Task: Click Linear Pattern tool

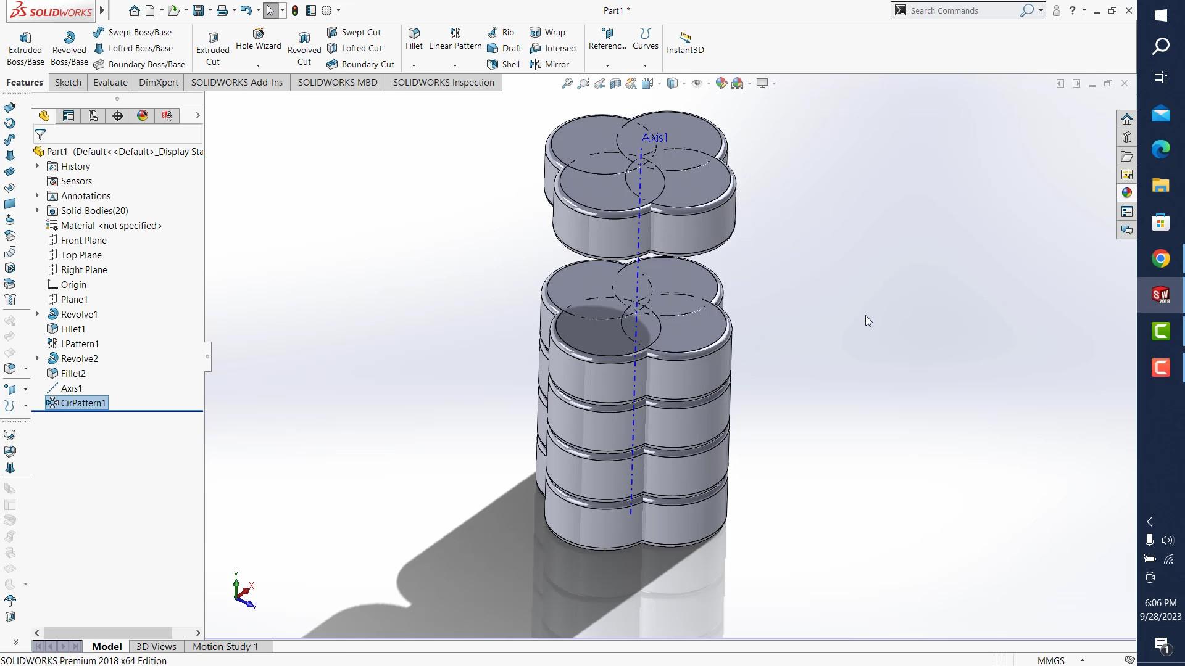Action: (x=455, y=39)
